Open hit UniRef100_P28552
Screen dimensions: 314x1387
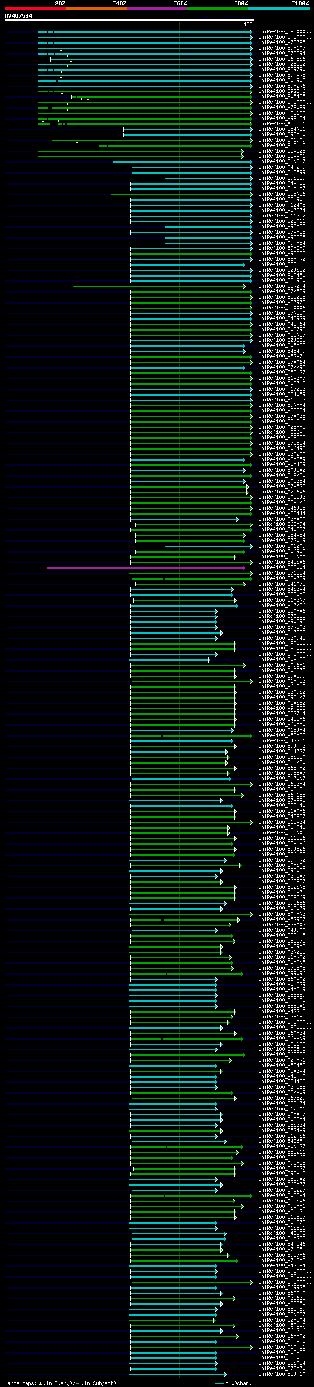point(282,64)
